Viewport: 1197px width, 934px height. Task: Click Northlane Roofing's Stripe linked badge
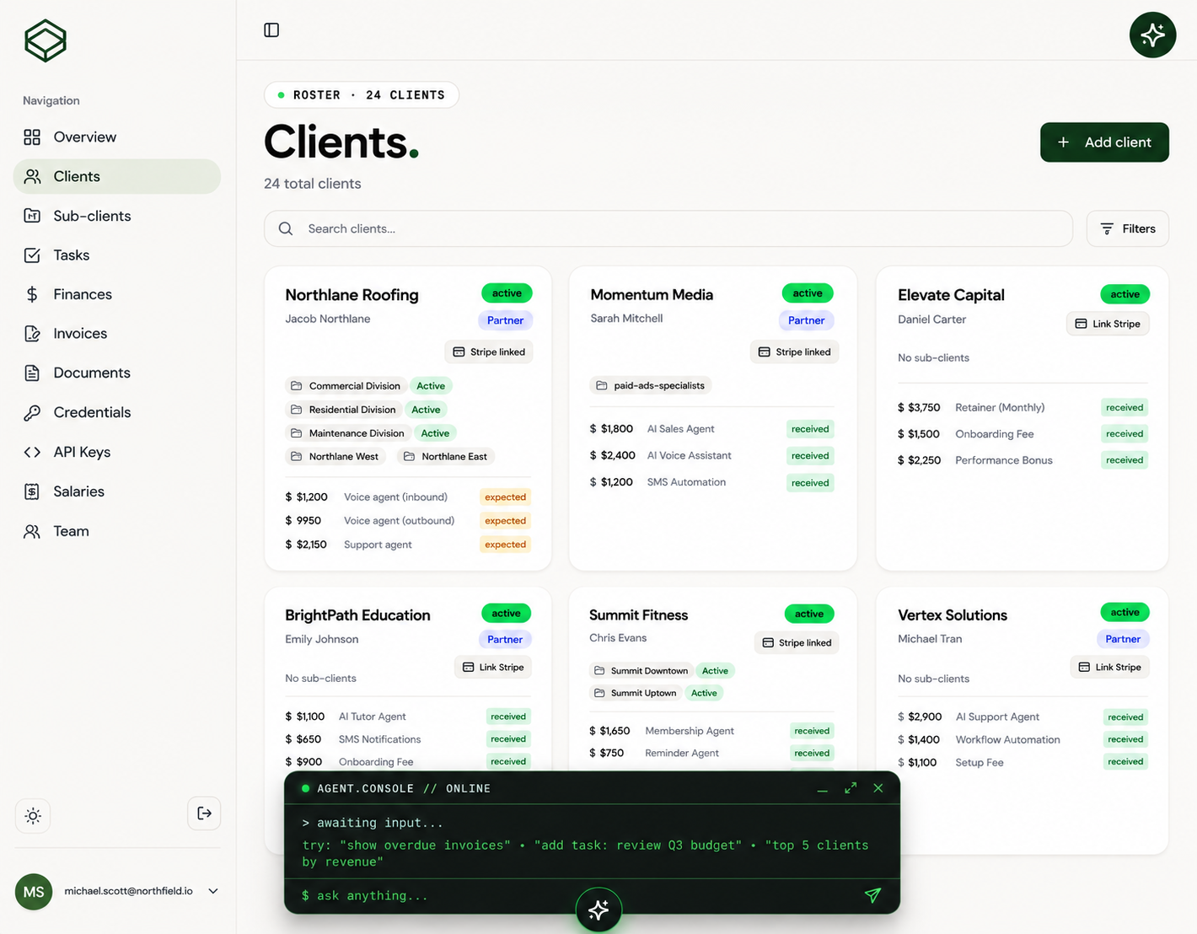489,352
